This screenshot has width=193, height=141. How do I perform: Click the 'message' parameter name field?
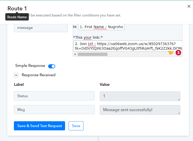41,28
